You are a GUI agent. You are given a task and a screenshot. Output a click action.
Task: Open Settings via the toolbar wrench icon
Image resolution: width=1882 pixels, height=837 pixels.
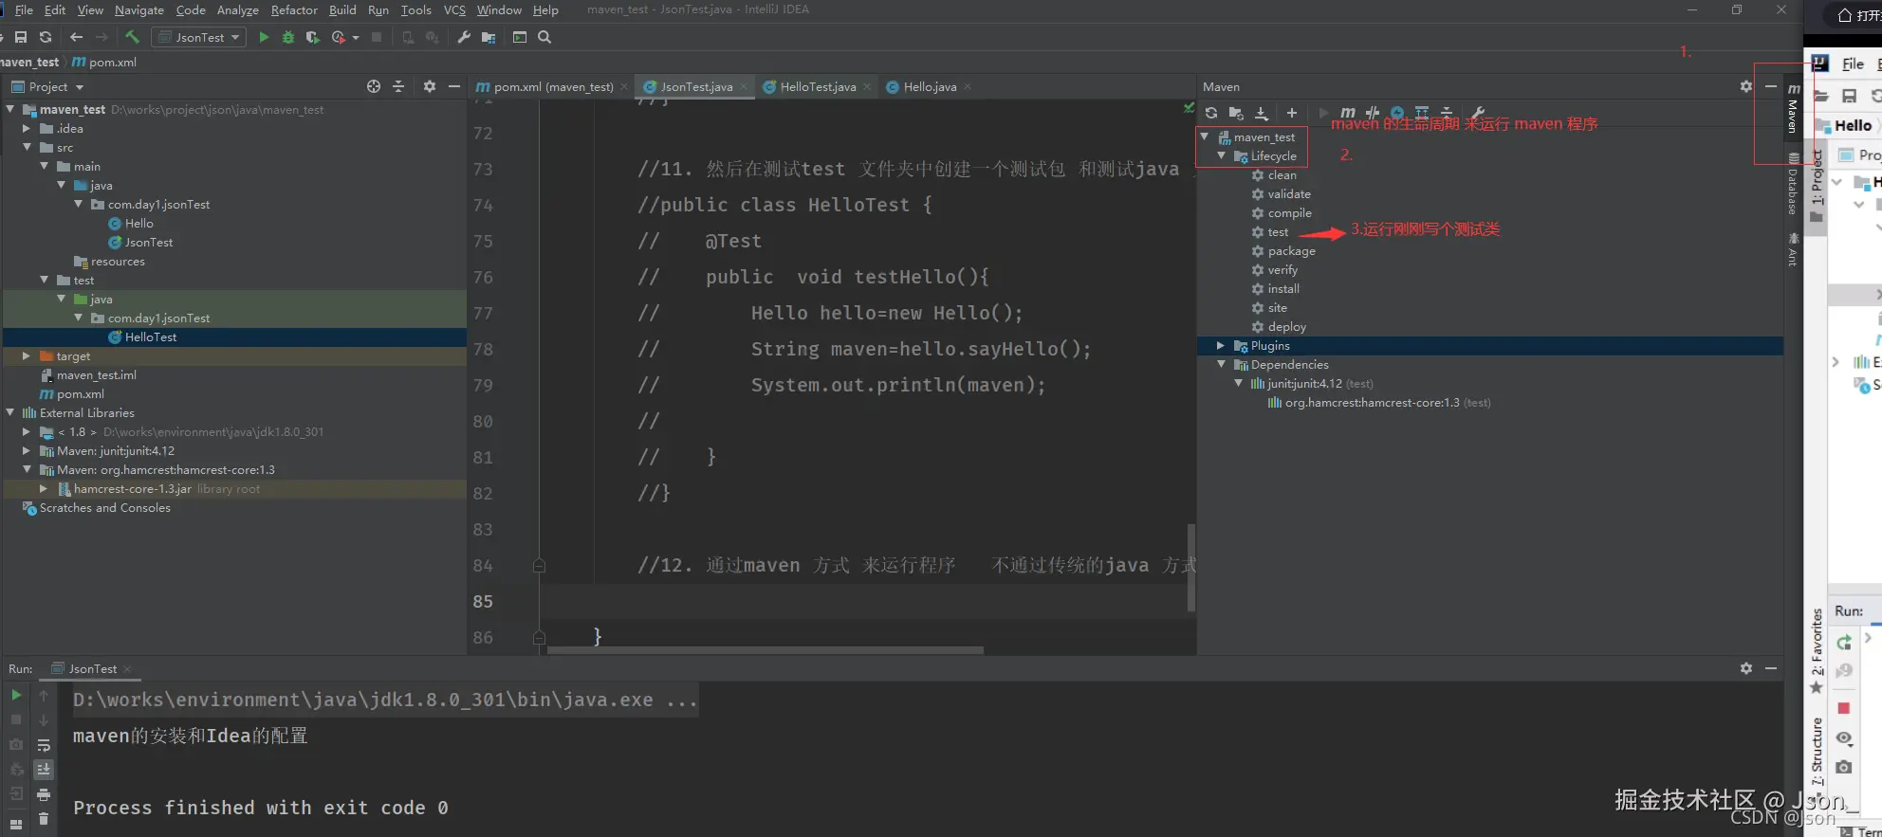tap(464, 37)
